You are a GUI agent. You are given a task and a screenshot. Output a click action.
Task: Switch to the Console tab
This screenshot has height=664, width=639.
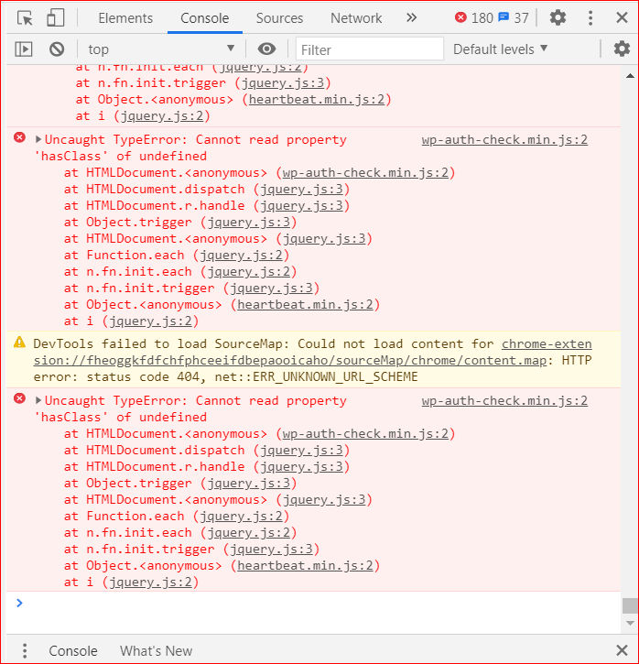205,18
